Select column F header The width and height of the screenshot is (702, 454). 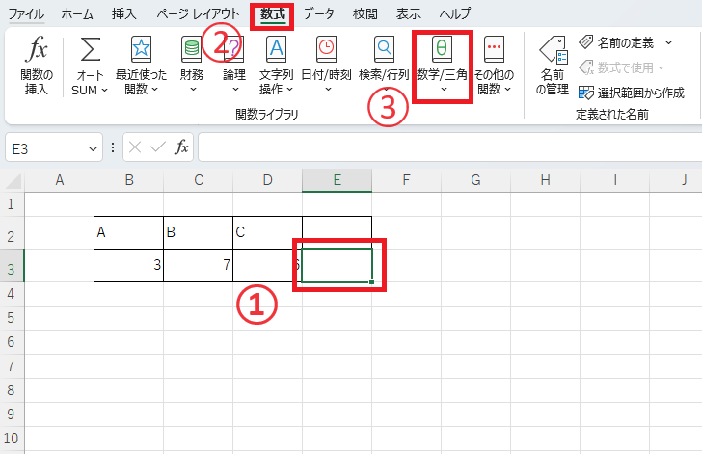[x=407, y=180]
